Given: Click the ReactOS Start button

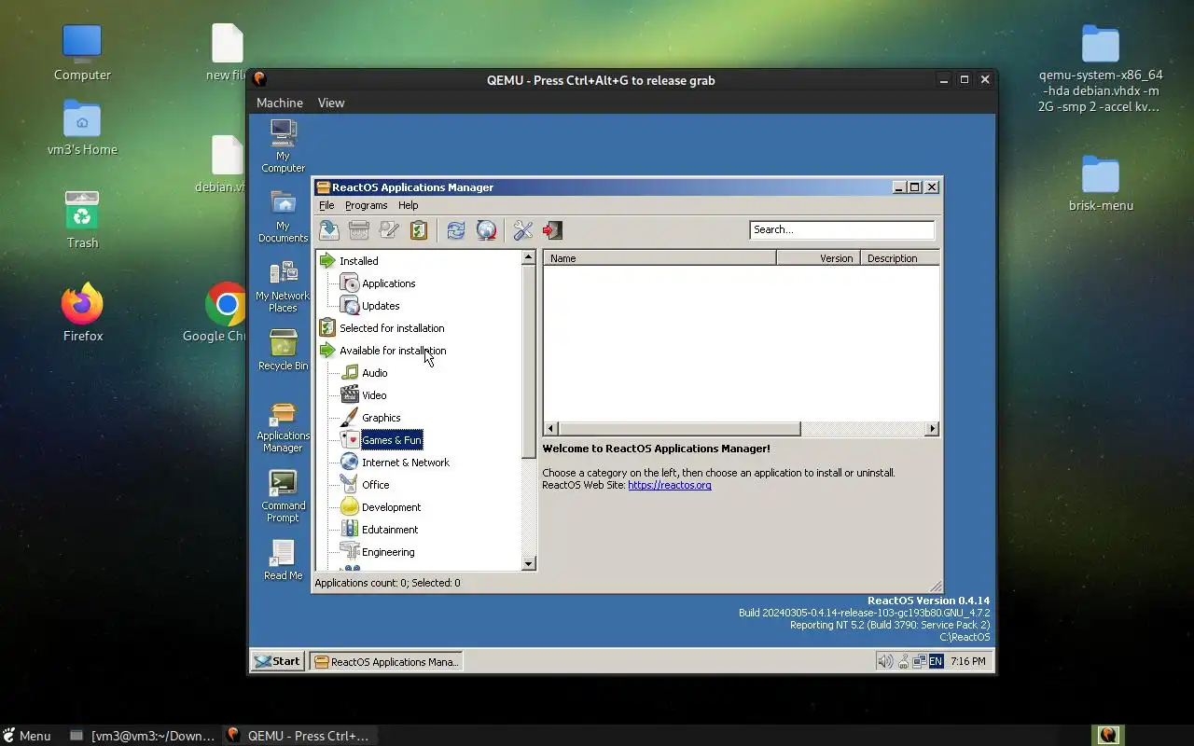Looking at the screenshot, I should tap(277, 661).
